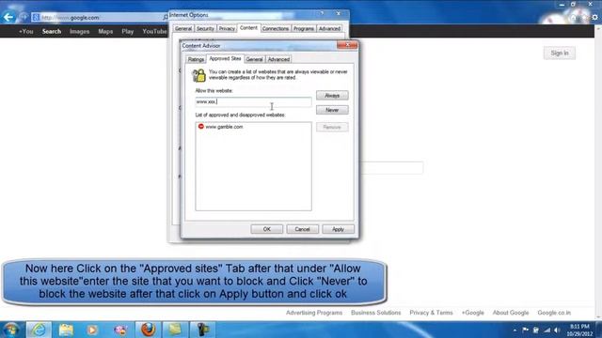602x338 pixels.
Task: Close the Content Advisor dialog
Action: tap(347, 45)
